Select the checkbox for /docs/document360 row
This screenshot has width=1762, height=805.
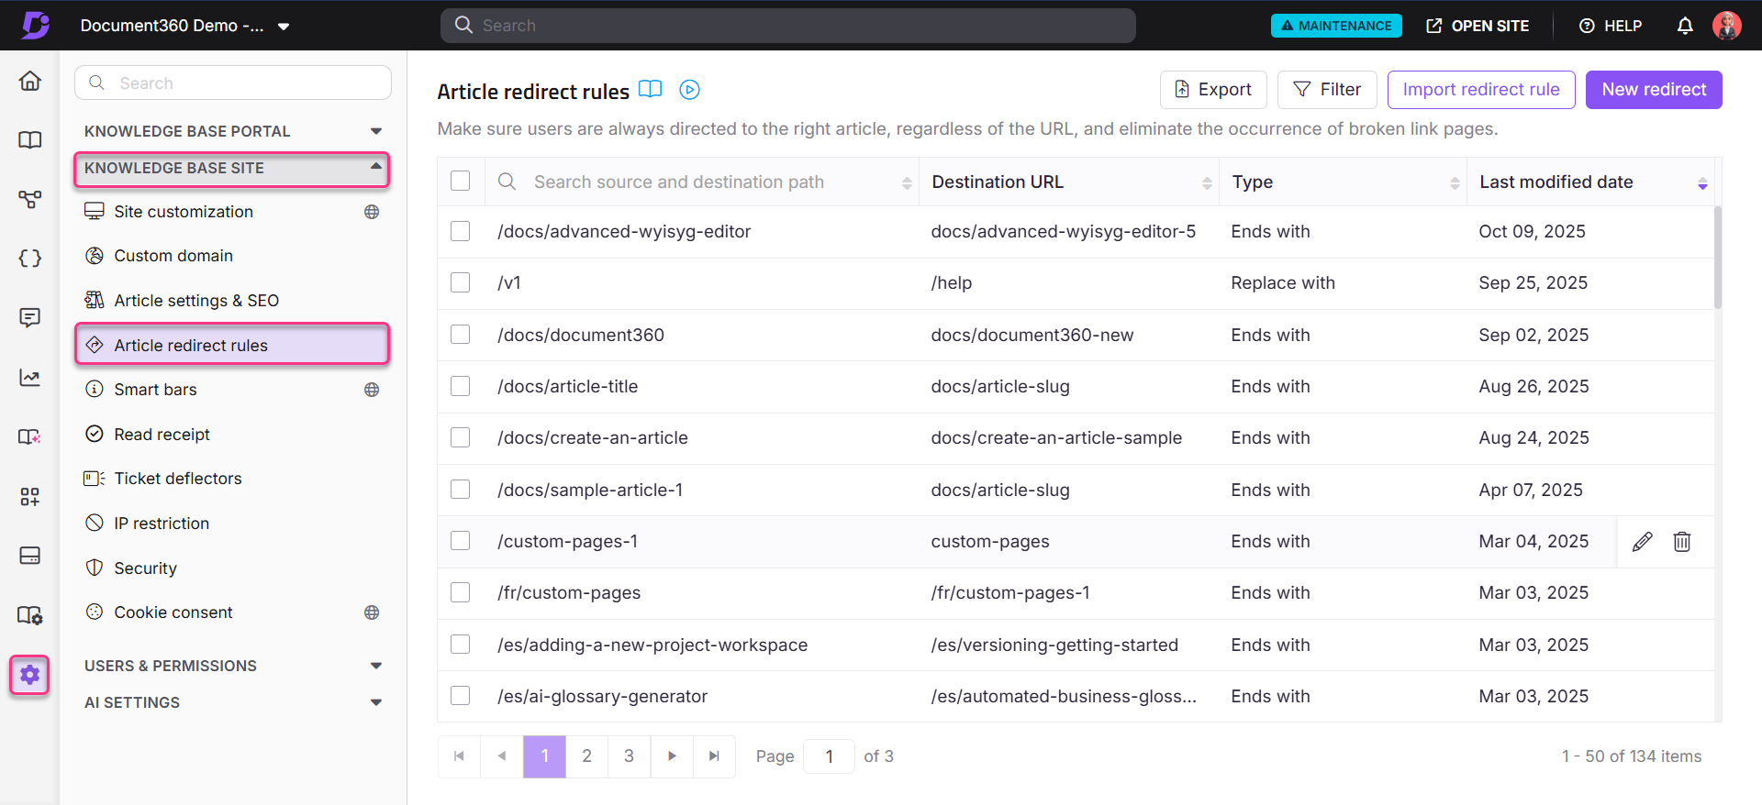[460, 334]
